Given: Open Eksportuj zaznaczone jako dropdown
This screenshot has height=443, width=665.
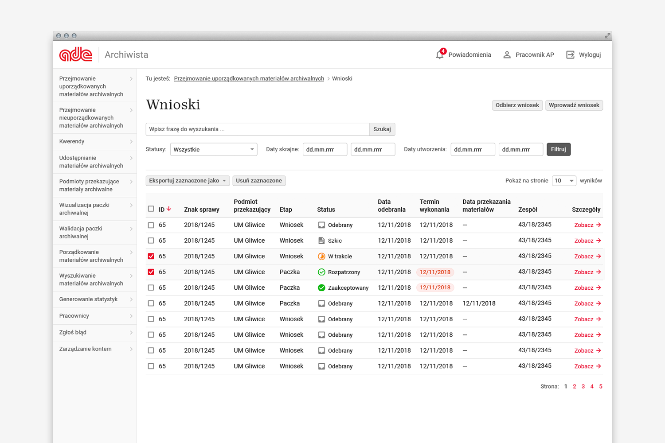Looking at the screenshot, I should (188, 181).
